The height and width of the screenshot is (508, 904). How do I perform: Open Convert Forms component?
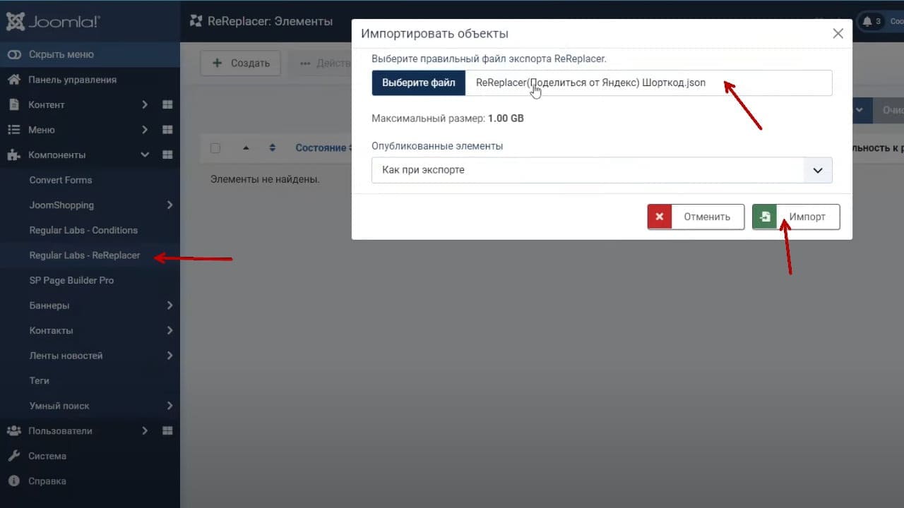61,180
